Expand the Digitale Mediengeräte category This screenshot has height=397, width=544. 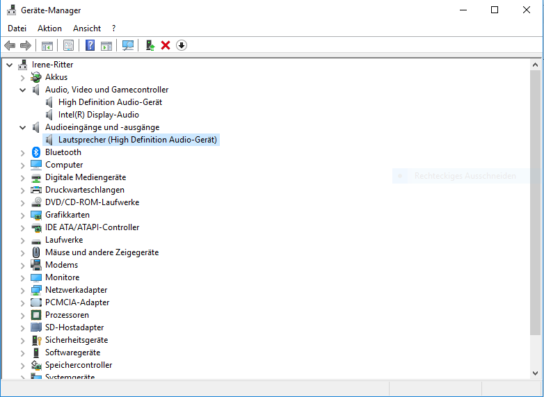(x=22, y=177)
